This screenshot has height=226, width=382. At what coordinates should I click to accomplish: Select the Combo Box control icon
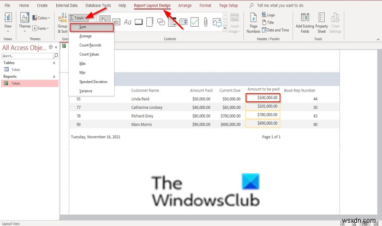172,22
